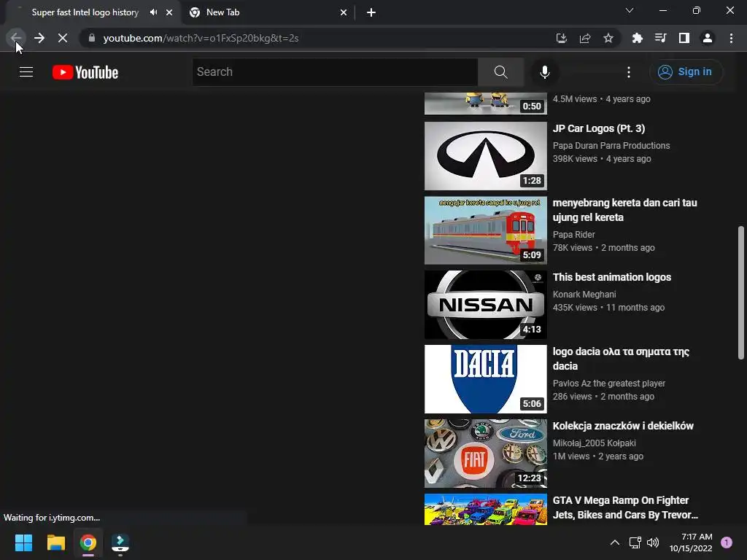Expand the tab search chevron

coord(630,10)
